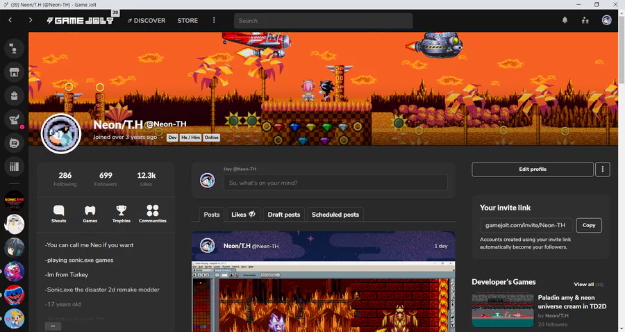625x332 pixels.
Task: Open the notifications bell
Action: [565, 20]
